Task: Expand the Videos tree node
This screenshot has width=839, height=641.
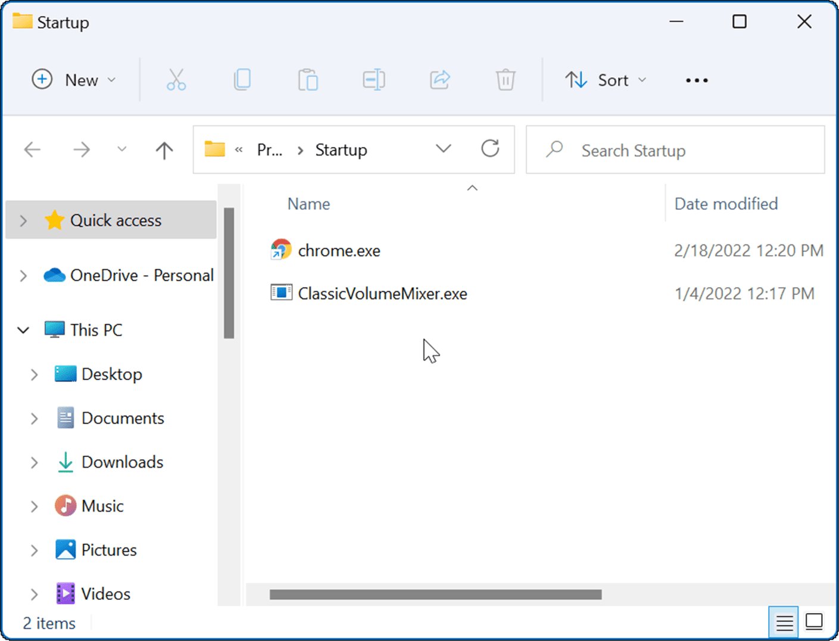Action: [x=35, y=595]
